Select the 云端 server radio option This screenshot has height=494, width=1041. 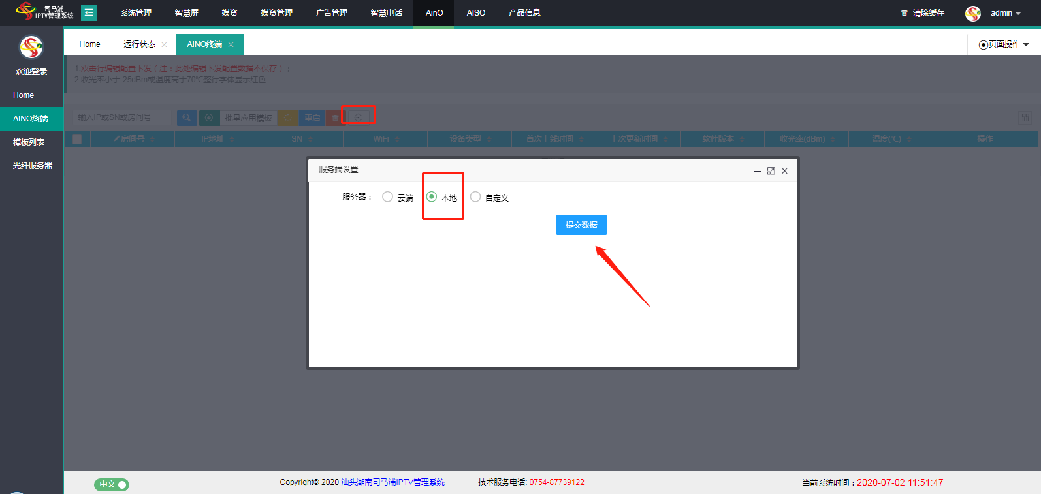coord(388,197)
